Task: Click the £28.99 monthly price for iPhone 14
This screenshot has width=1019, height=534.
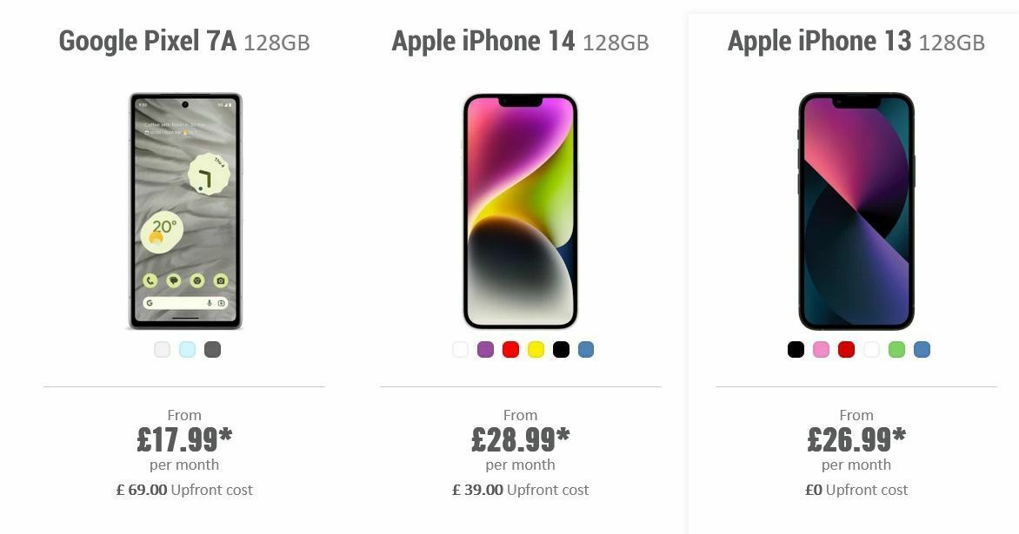Action: click(x=521, y=439)
